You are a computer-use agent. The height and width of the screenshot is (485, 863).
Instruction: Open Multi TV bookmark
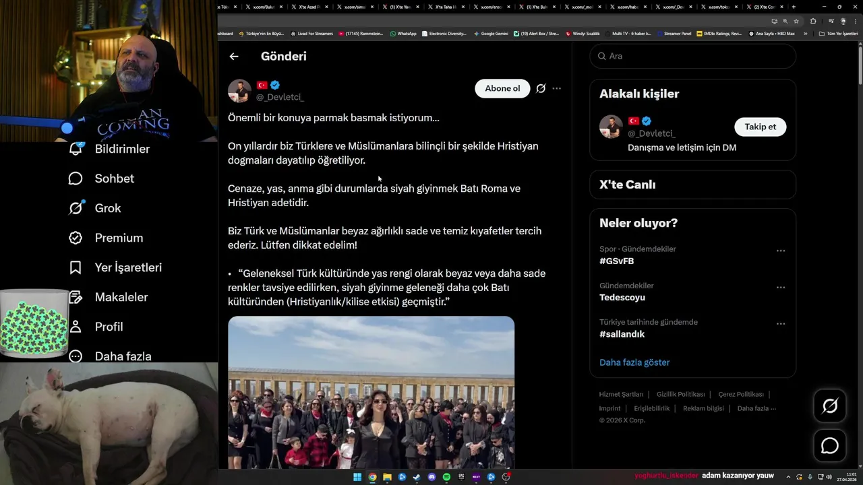628,34
